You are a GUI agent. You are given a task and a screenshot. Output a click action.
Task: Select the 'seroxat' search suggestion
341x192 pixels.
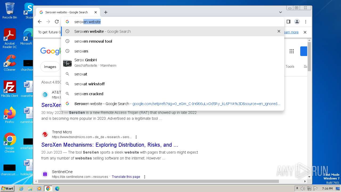(173, 74)
